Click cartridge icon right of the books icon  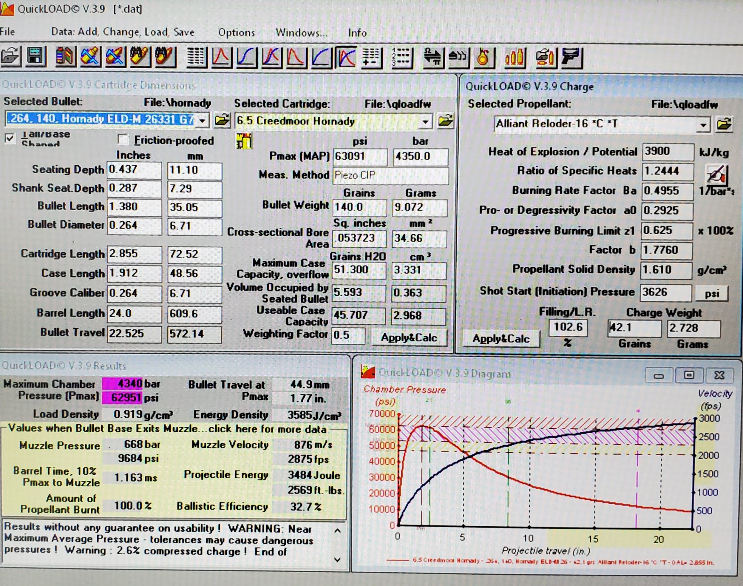coord(90,57)
